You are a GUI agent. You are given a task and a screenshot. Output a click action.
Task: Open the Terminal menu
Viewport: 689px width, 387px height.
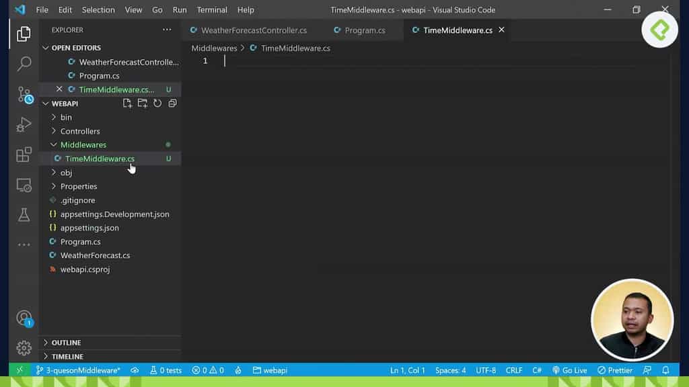click(211, 9)
